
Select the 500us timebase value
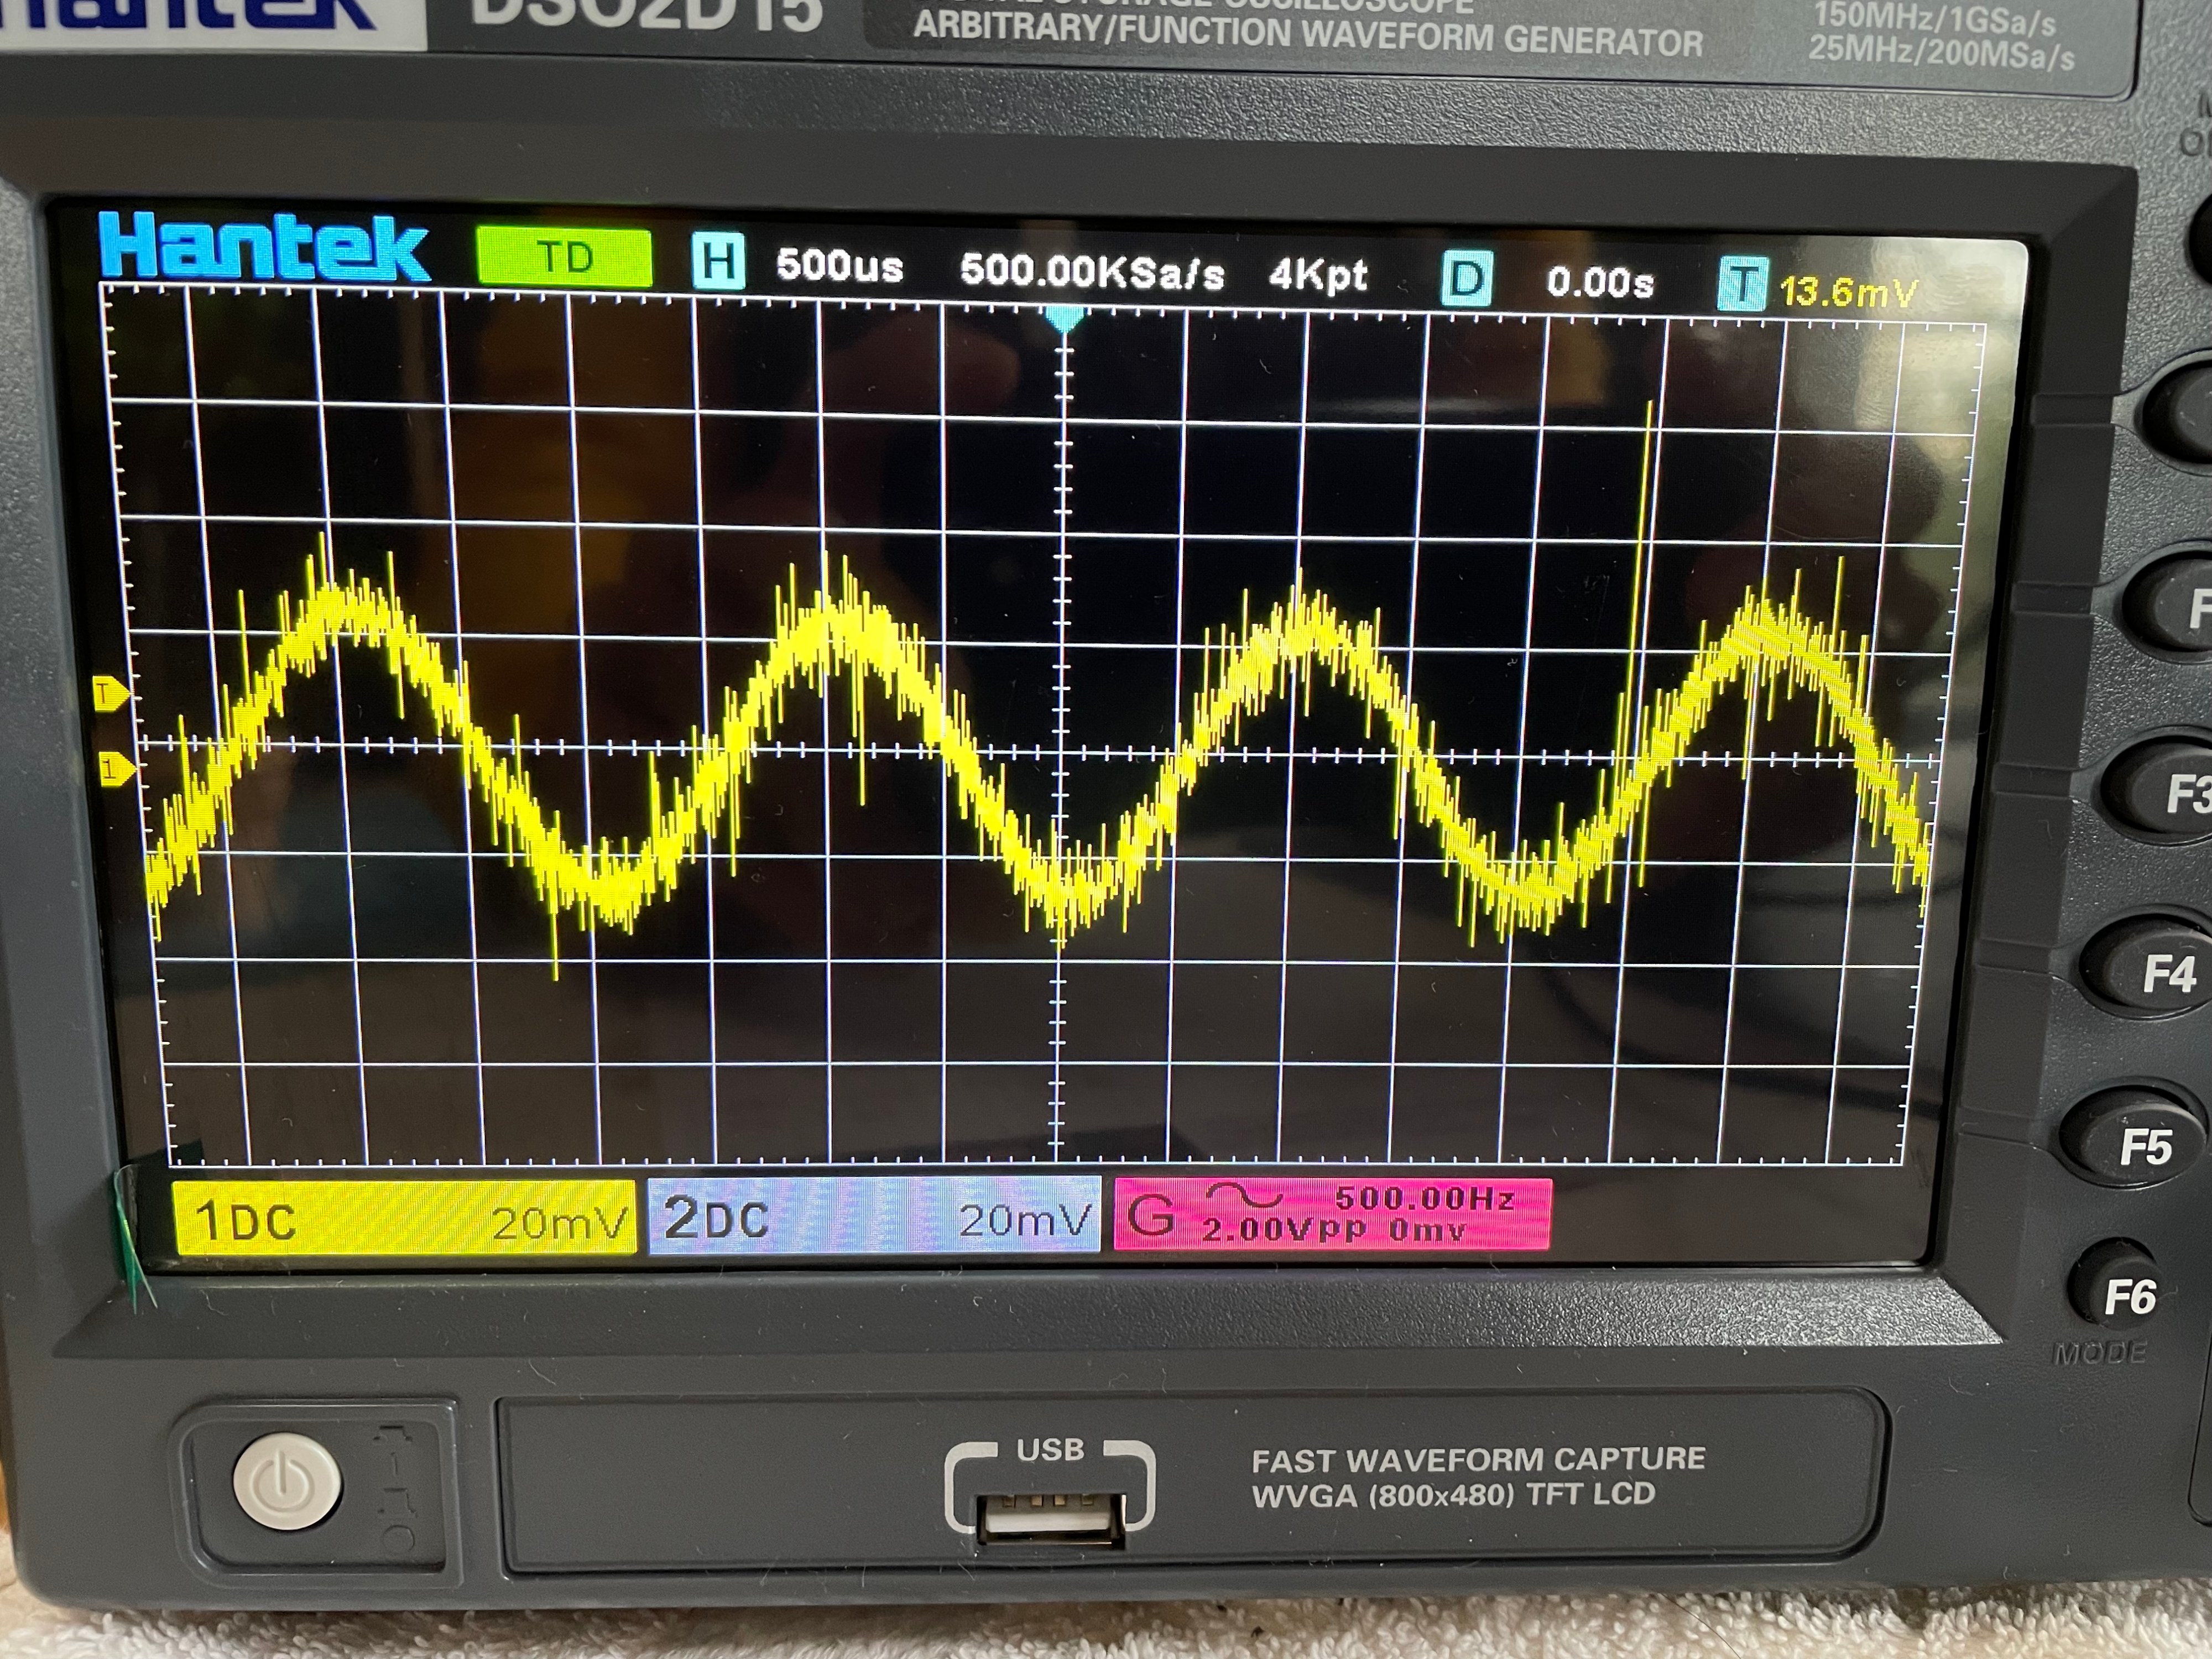click(839, 266)
